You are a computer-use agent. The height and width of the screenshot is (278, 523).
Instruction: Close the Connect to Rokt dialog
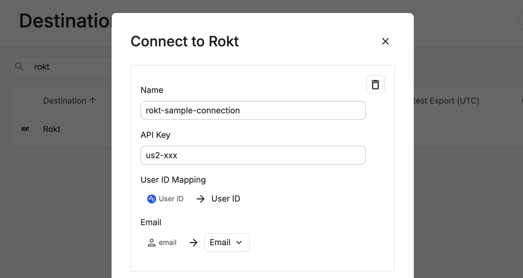[x=385, y=41]
